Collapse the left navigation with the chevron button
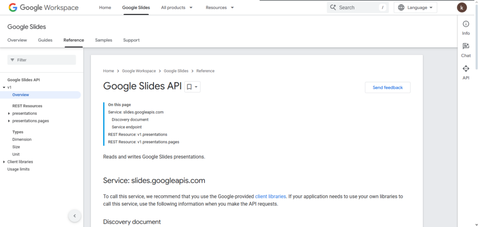Viewport: 479px width, 227px height. [74, 216]
